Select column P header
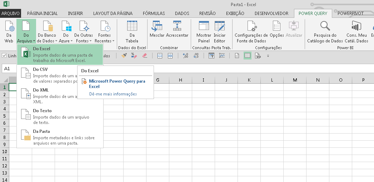The height and width of the screenshot is (182, 374). [363, 80]
